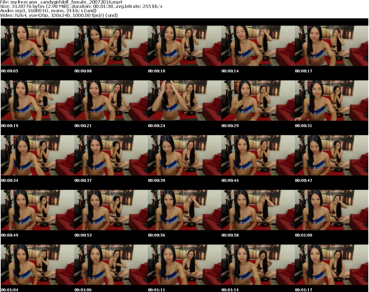Image resolution: width=369 pixels, height=292 pixels.
Task: Select the time caption 00:00:29
Action: click(x=230, y=126)
